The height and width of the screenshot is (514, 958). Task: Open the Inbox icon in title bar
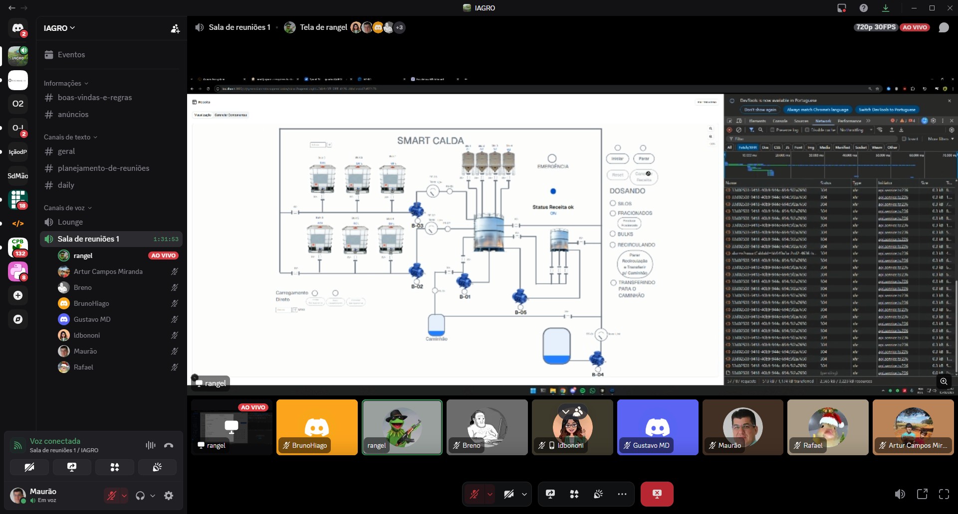[x=842, y=8]
